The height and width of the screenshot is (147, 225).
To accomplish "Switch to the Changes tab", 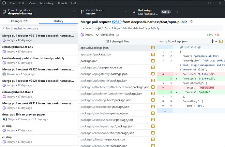I will pos(19,21).
